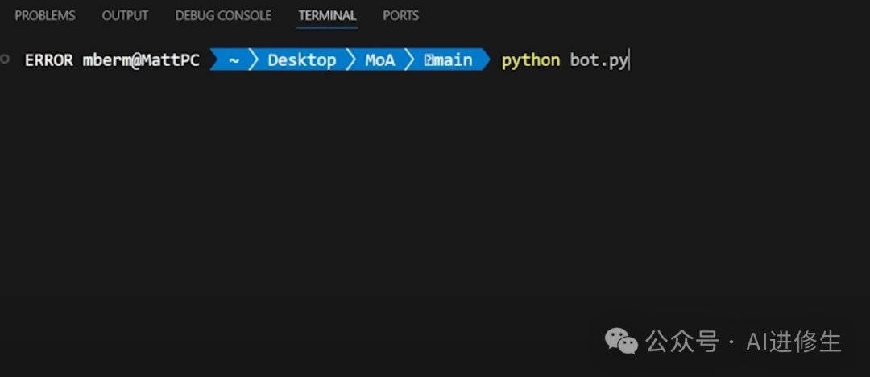Click the AI进修生 watermark text
The image size is (870, 377).
pos(793,342)
